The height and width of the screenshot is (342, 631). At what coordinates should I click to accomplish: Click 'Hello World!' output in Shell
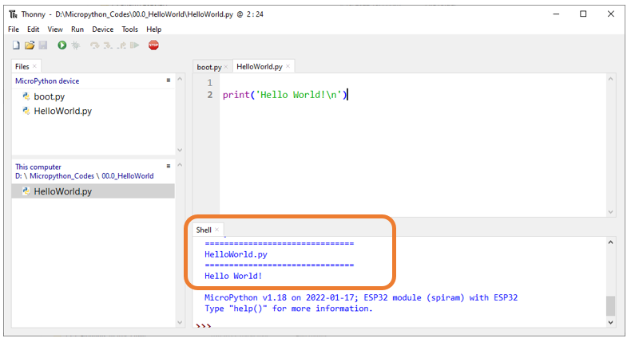[x=233, y=276]
